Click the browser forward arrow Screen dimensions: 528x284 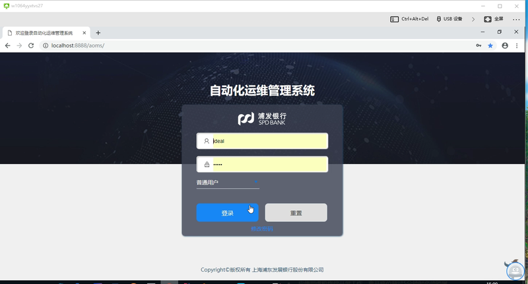click(19, 45)
